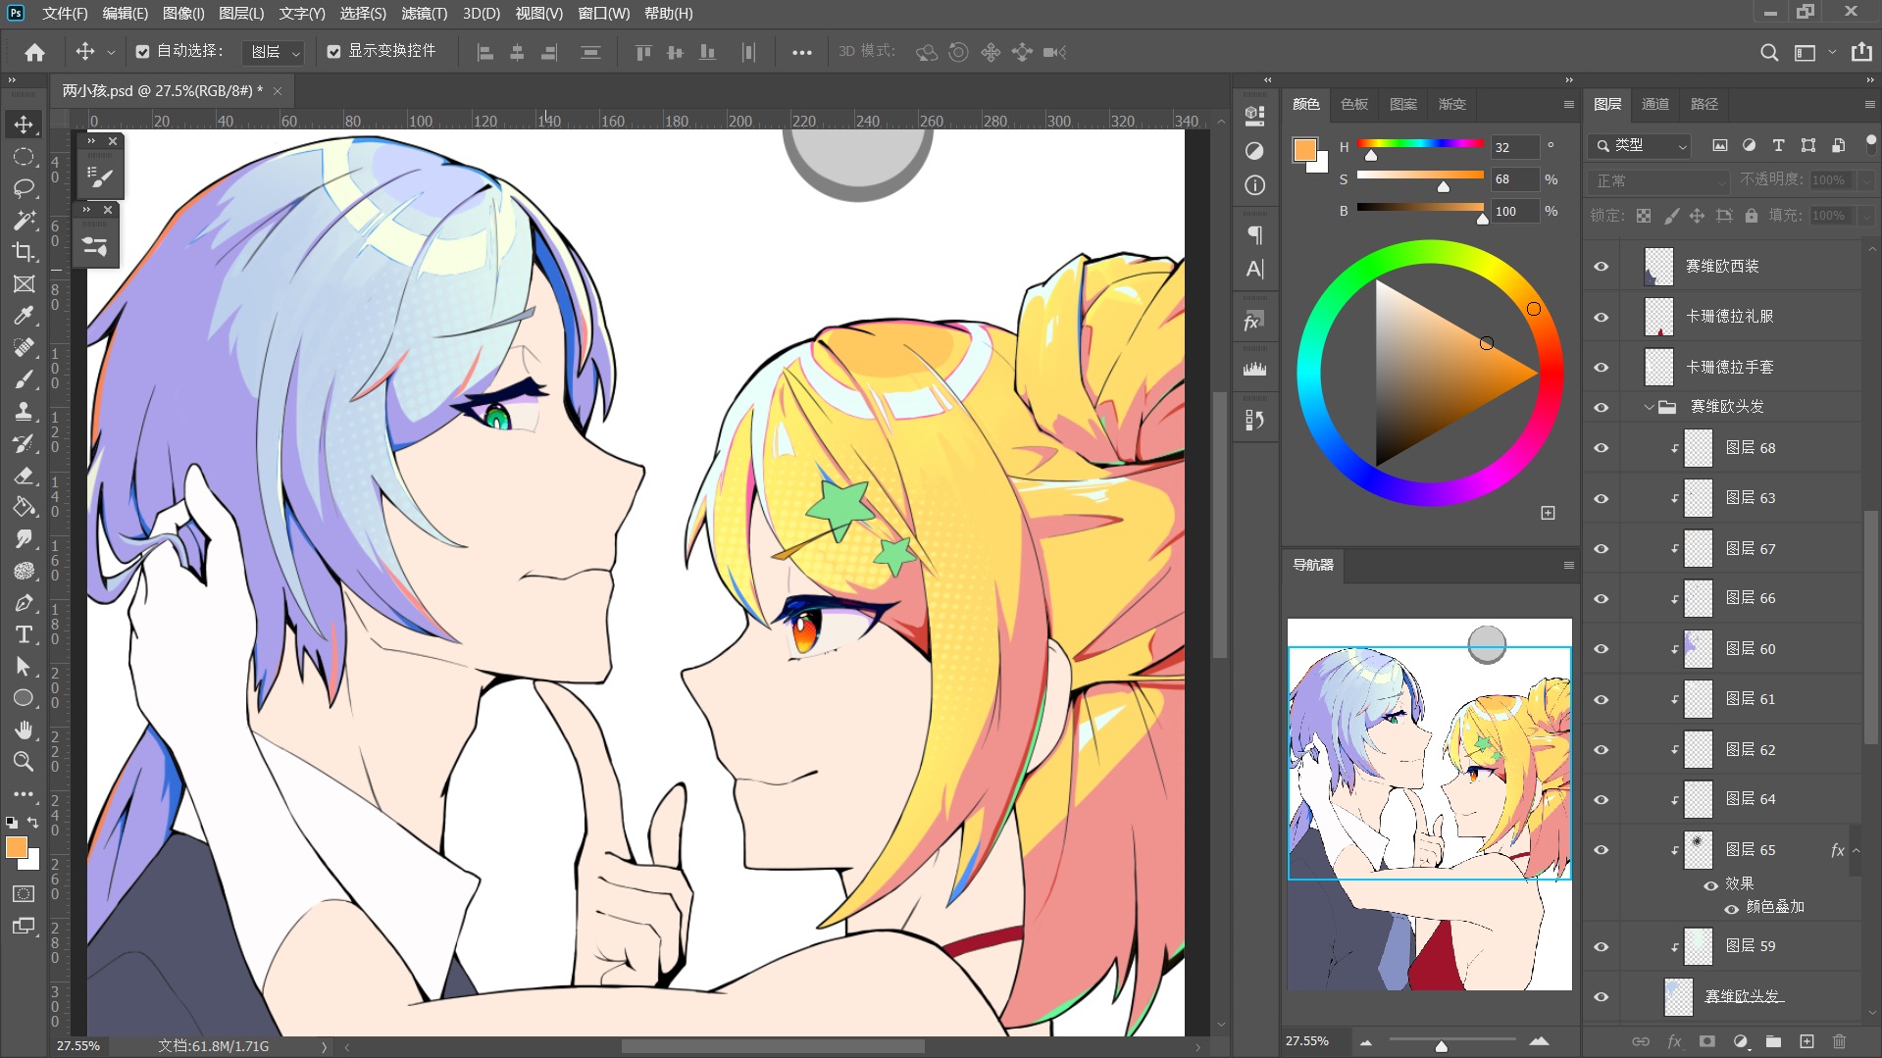Hide the 赛维欧西装 layer
Screen dimensions: 1882x1058
[x=1602, y=267]
